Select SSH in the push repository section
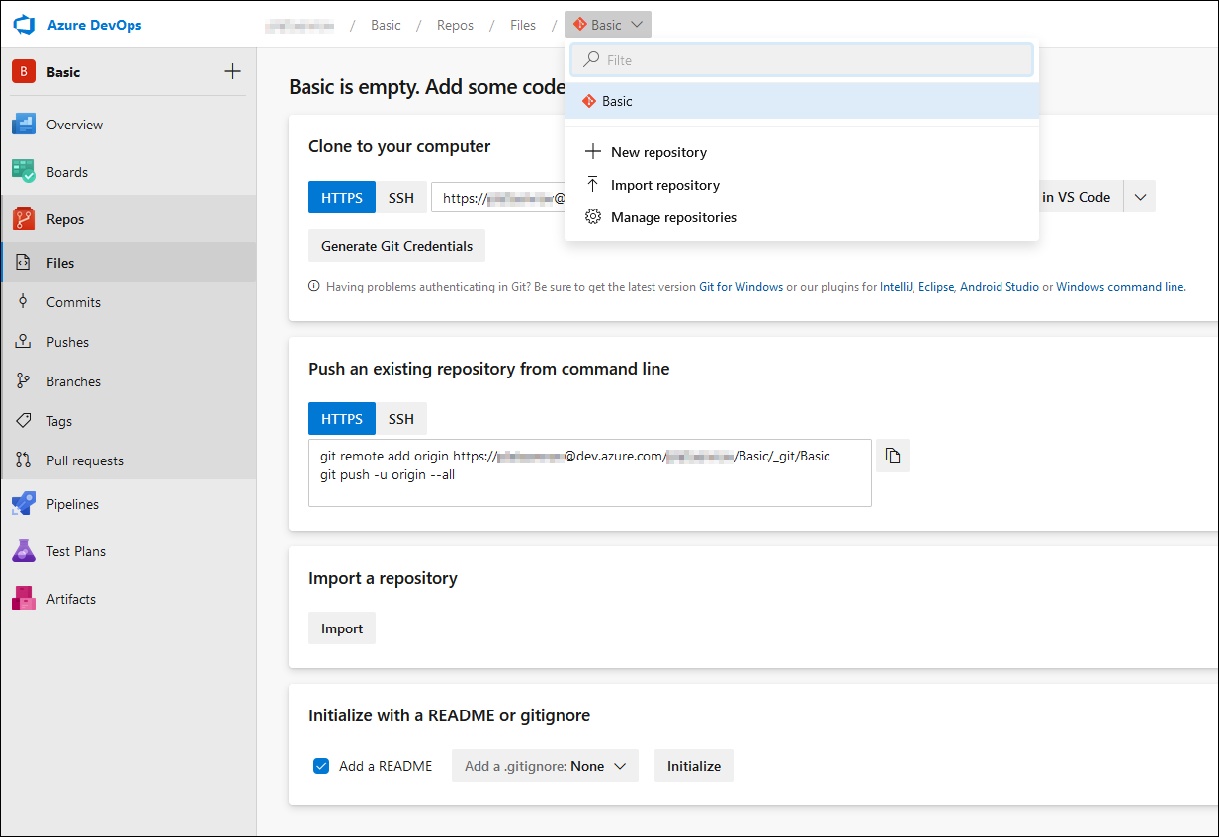Image resolution: width=1219 pixels, height=837 pixels. tap(401, 418)
